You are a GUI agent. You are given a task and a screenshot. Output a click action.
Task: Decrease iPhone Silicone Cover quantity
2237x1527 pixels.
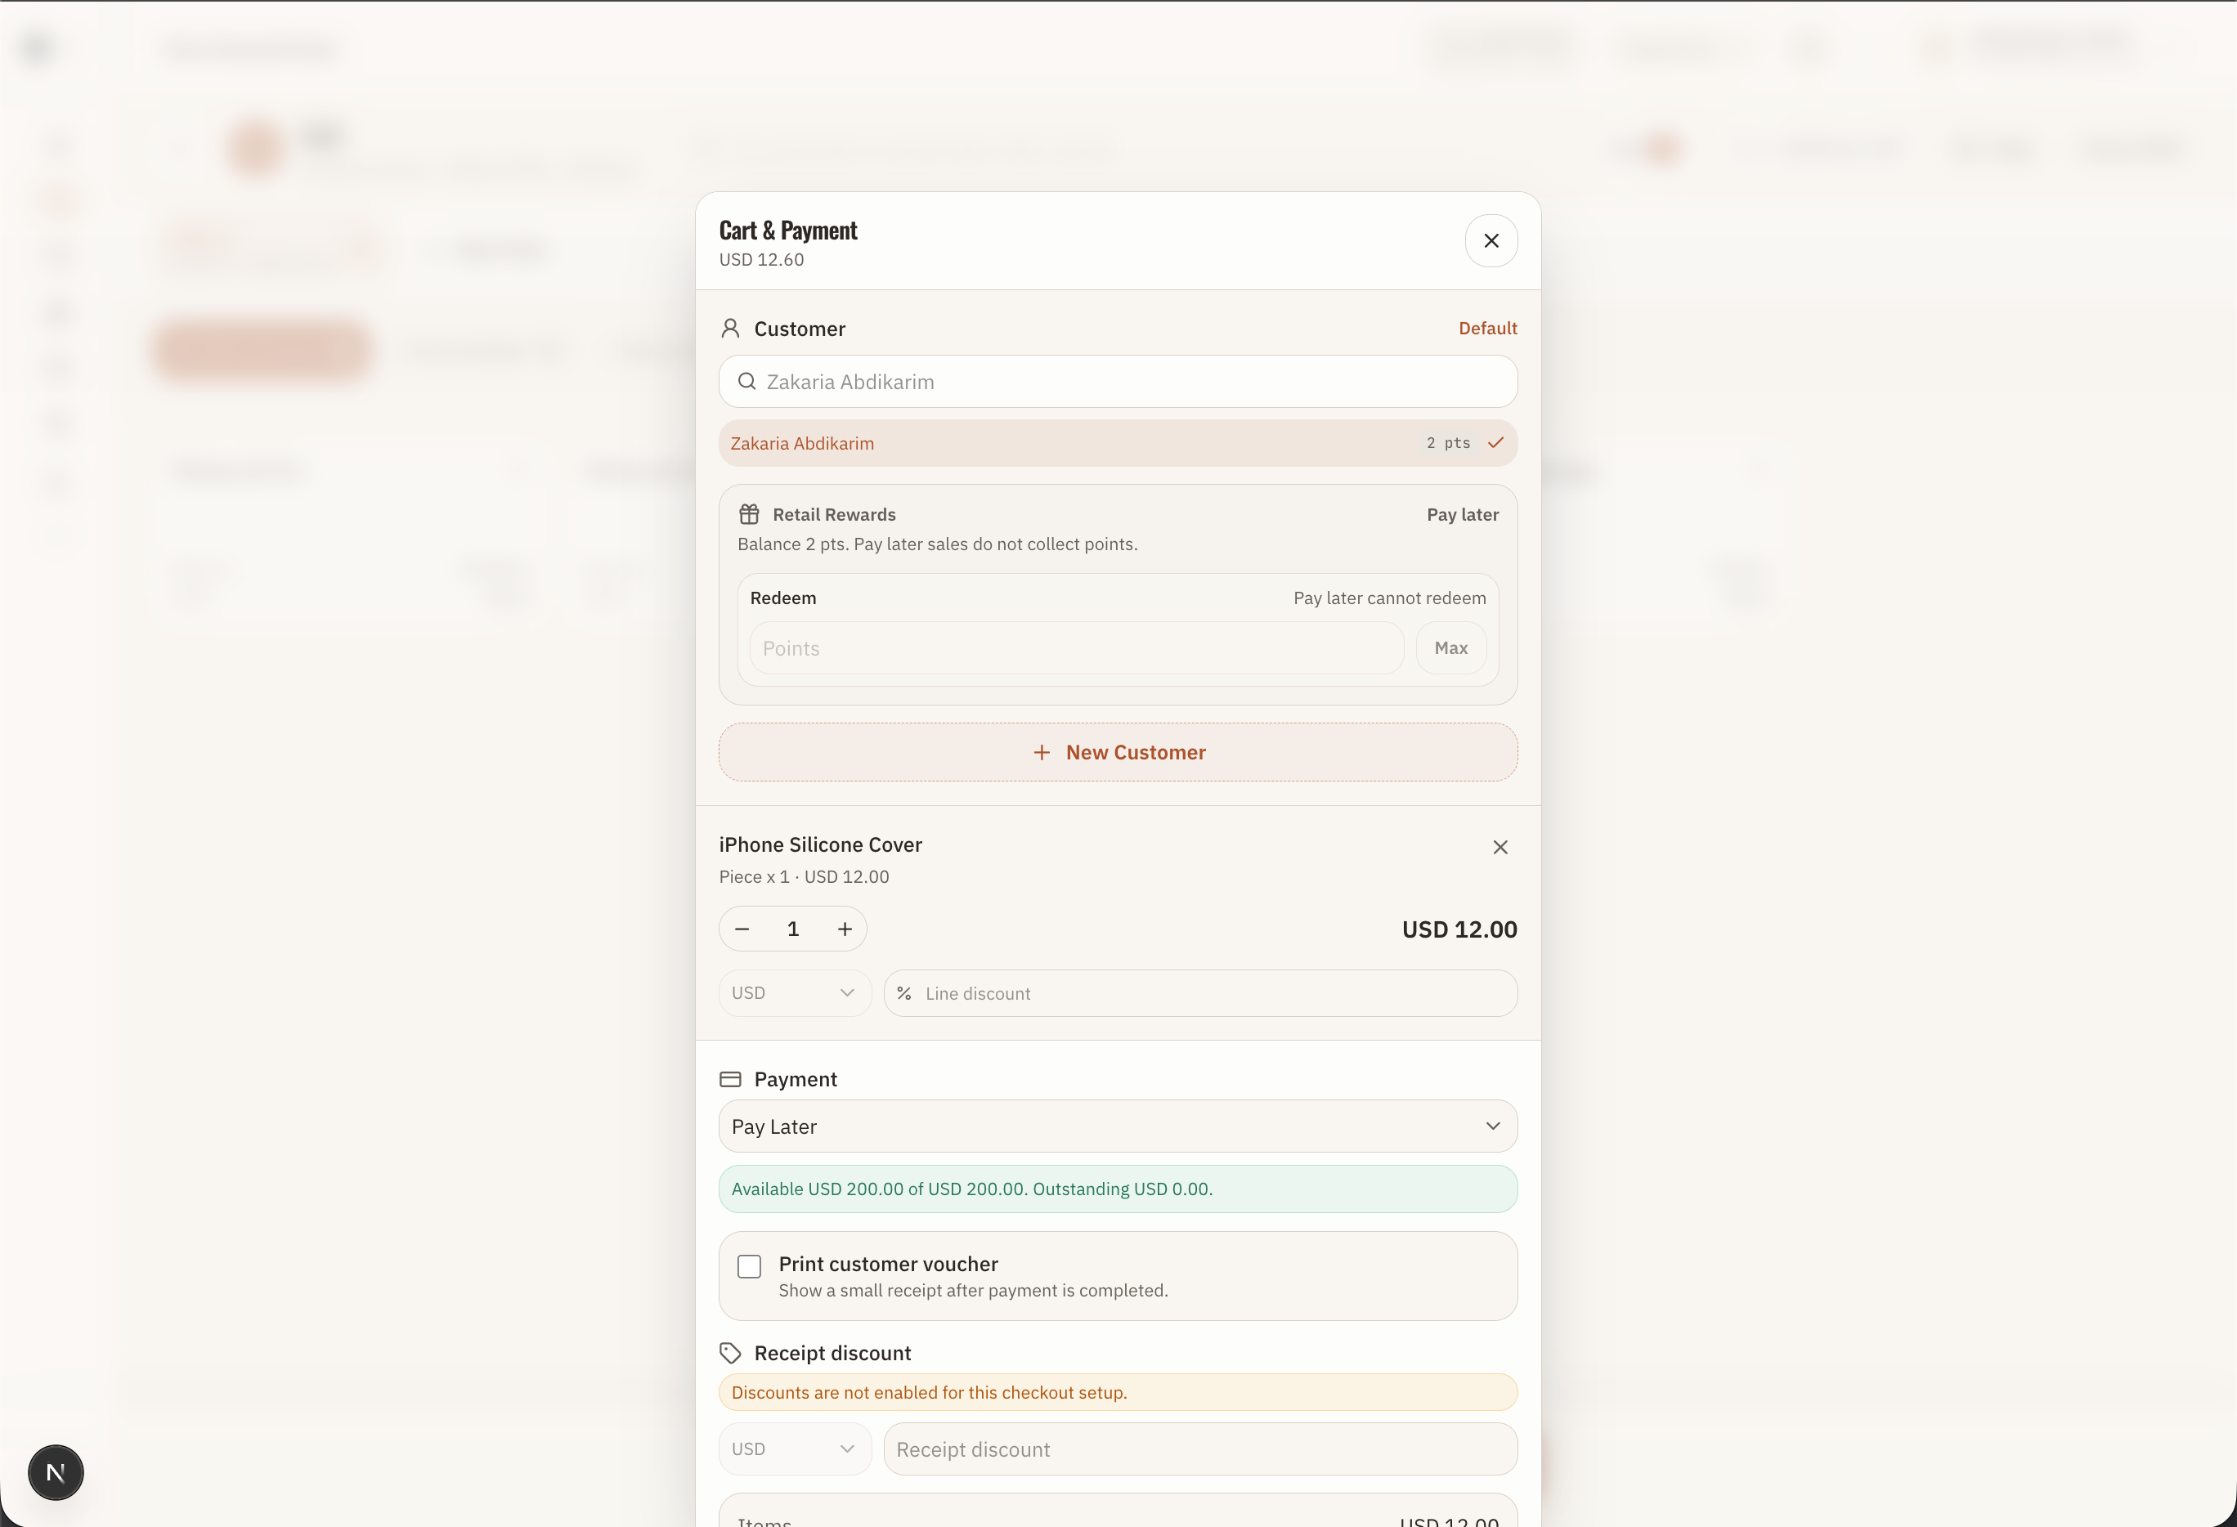coord(742,929)
